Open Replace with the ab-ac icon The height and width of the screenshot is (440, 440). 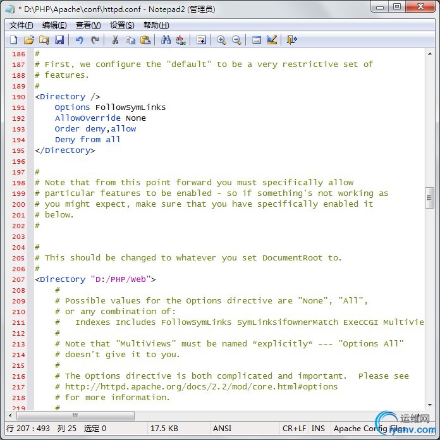pyautogui.click(x=181, y=40)
